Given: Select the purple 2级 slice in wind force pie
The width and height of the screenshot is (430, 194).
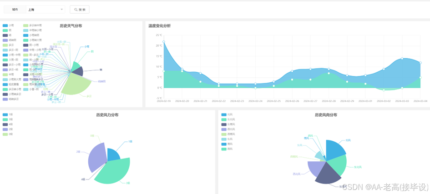Looking at the screenshot, I should (x=96, y=157).
